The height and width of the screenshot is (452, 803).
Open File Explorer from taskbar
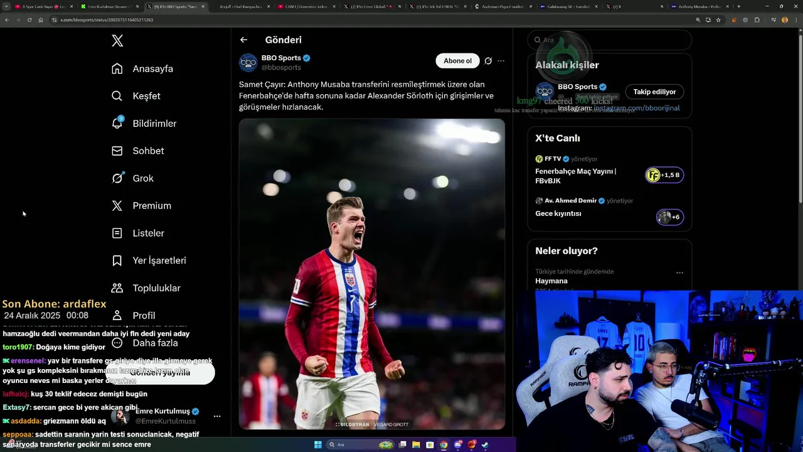tap(415, 444)
